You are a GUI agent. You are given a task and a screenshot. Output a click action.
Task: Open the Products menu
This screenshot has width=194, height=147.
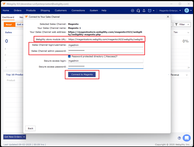point(31,10)
